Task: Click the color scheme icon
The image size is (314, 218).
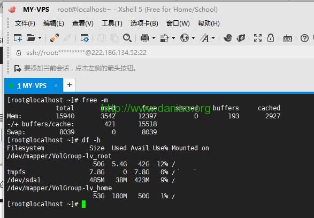Action: (164, 38)
